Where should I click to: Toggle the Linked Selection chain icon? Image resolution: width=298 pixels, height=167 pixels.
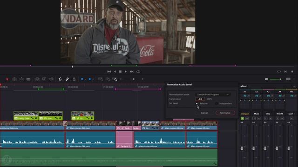[67, 79]
